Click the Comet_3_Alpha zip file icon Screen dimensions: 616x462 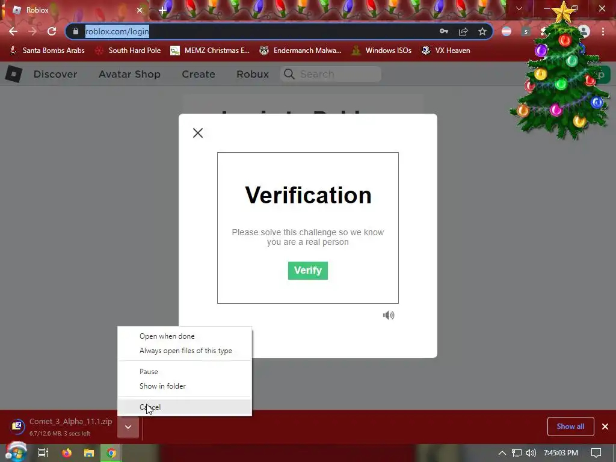tap(17, 426)
